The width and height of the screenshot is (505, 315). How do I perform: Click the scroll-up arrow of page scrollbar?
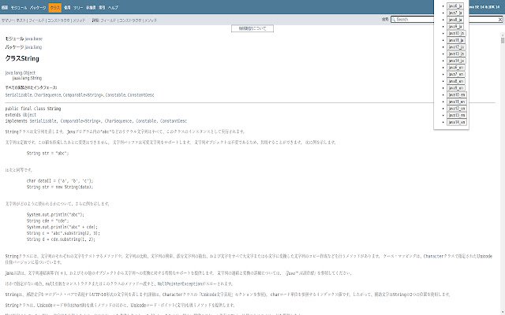503,35
